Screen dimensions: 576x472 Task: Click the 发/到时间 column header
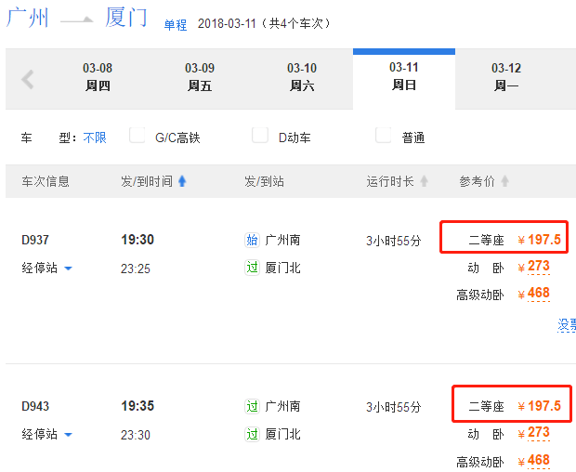pyautogui.click(x=147, y=181)
